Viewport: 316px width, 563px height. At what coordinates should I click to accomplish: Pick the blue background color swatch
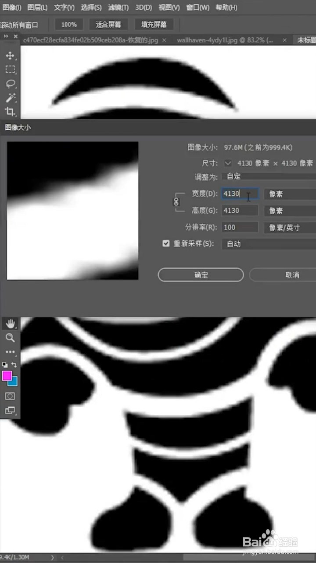[x=14, y=383]
